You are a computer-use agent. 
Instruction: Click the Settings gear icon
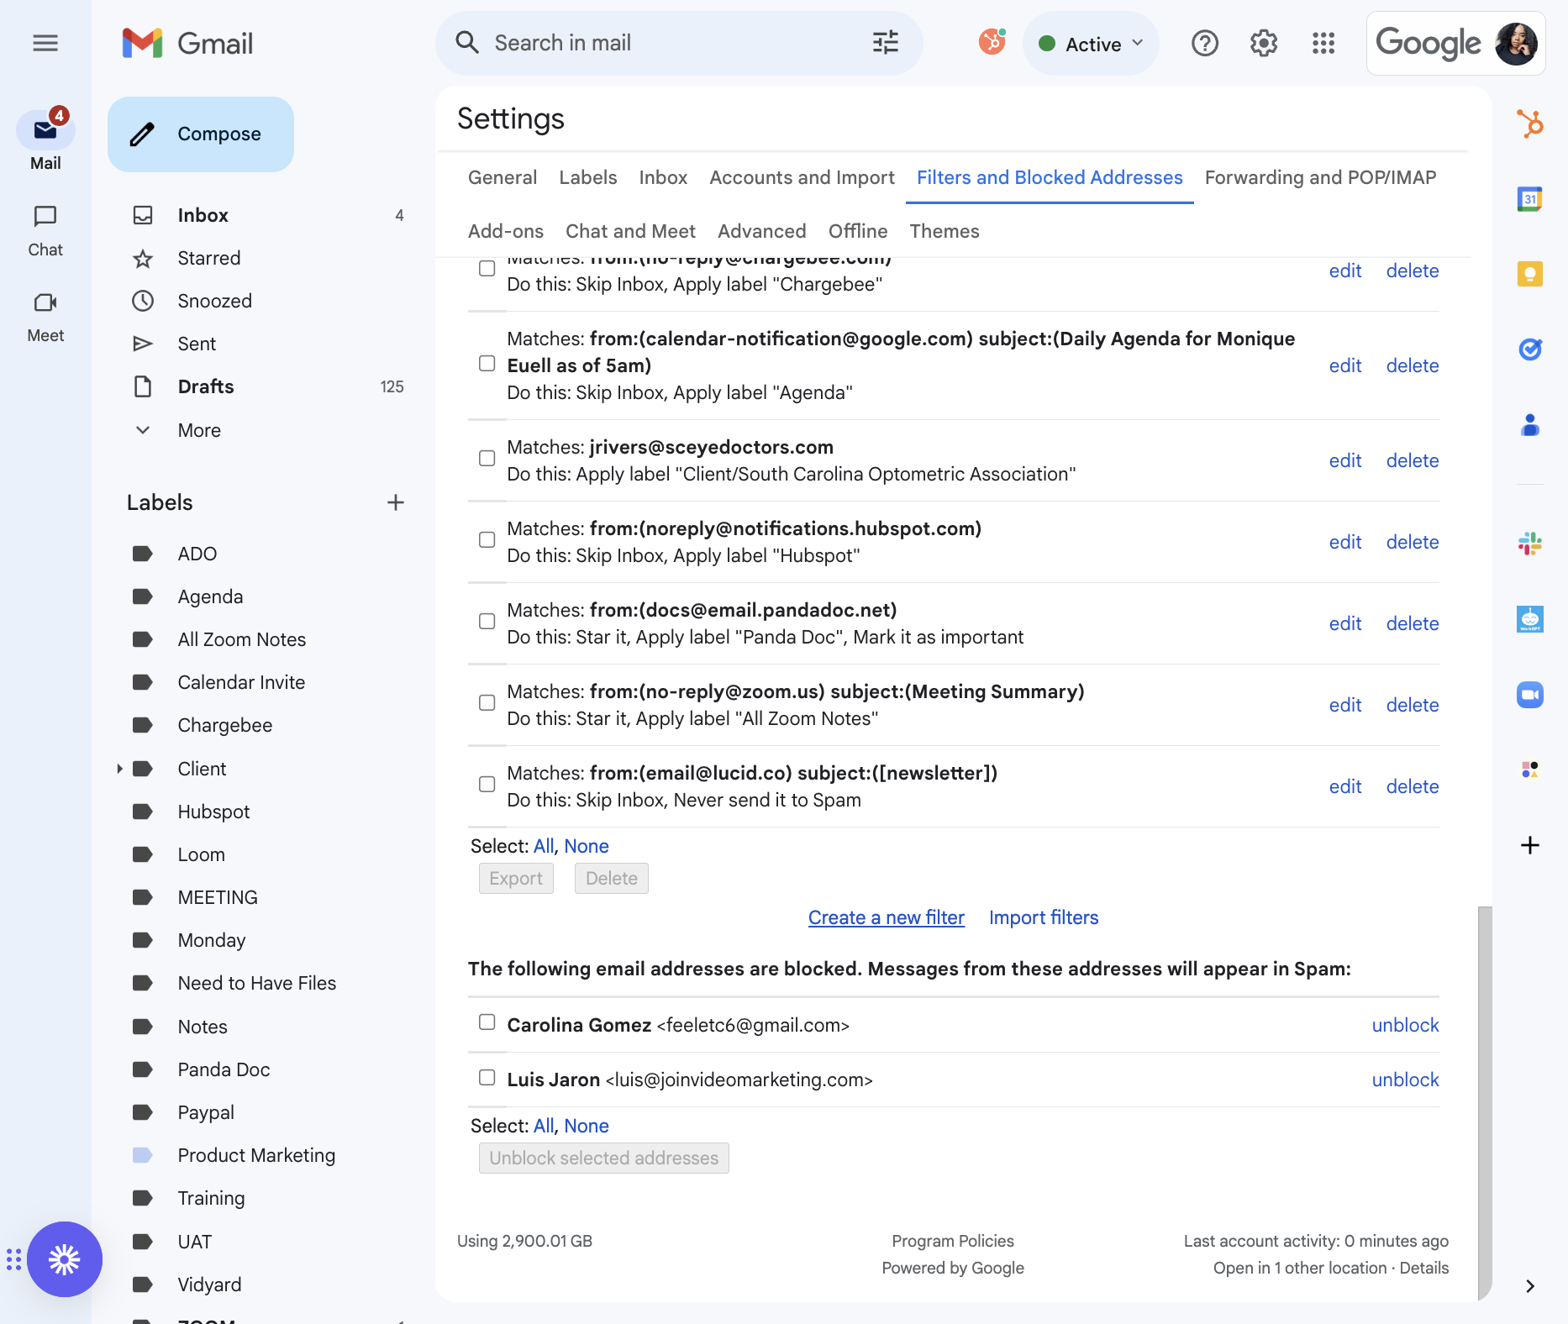tap(1263, 43)
